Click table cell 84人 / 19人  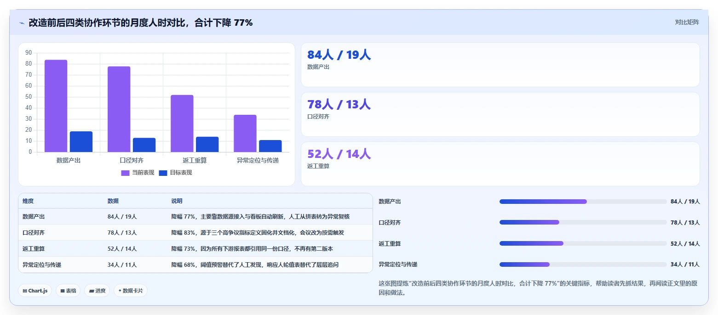[122, 217]
